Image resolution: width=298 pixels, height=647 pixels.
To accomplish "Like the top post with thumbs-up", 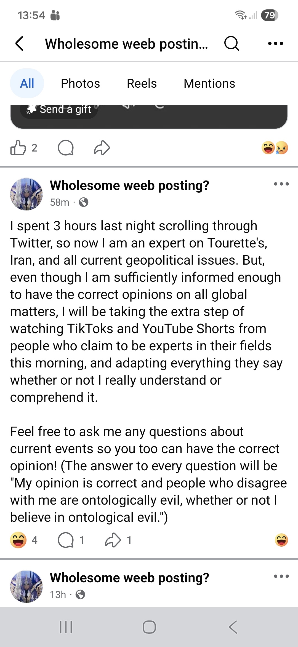I will [x=18, y=148].
